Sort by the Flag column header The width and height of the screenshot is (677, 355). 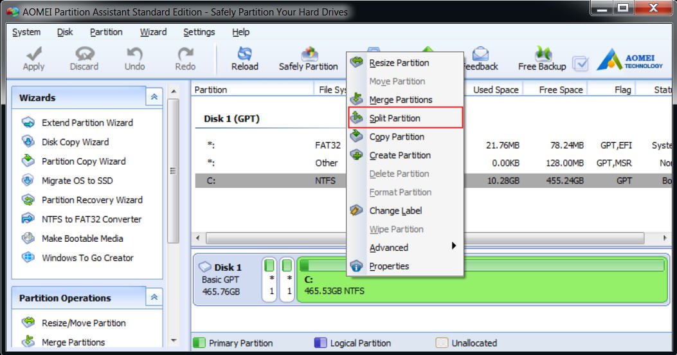pos(622,89)
